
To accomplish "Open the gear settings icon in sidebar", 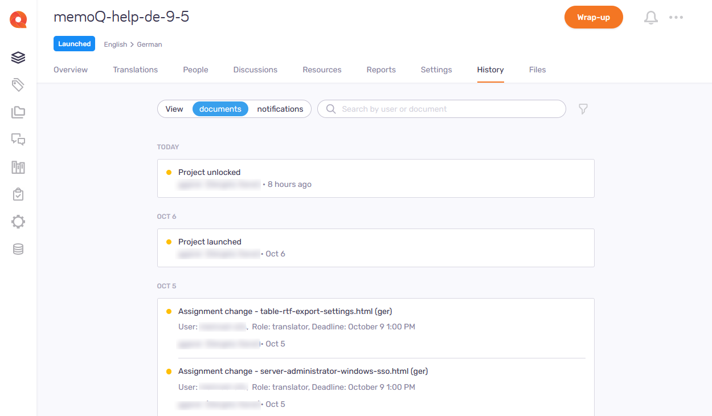I will click(x=18, y=222).
